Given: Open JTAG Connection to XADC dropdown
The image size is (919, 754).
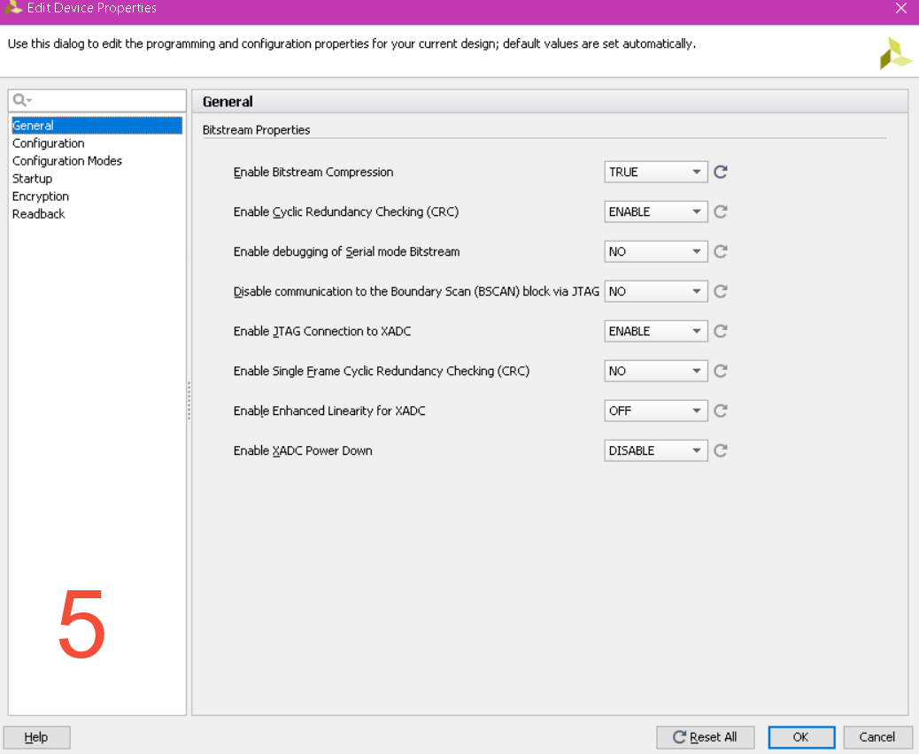Looking at the screenshot, I should coord(656,331).
